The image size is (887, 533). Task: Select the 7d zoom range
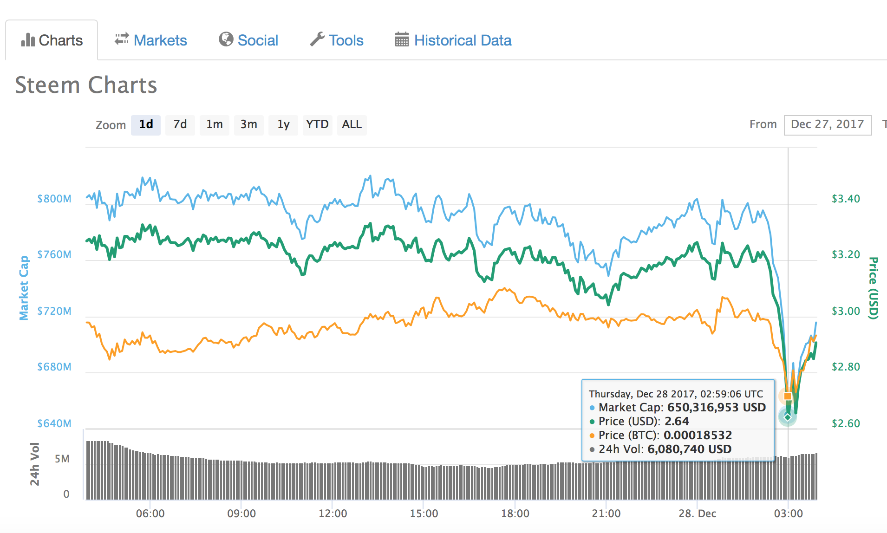pyautogui.click(x=180, y=125)
